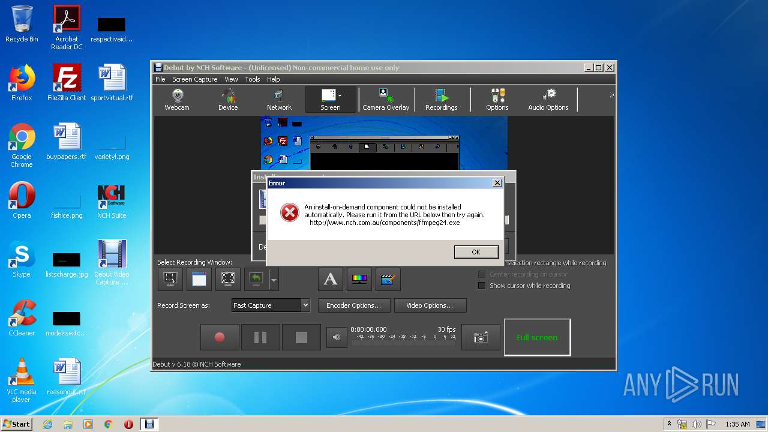Open Debut taskbar button
The image size is (768, 432).
(x=149, y=424)
